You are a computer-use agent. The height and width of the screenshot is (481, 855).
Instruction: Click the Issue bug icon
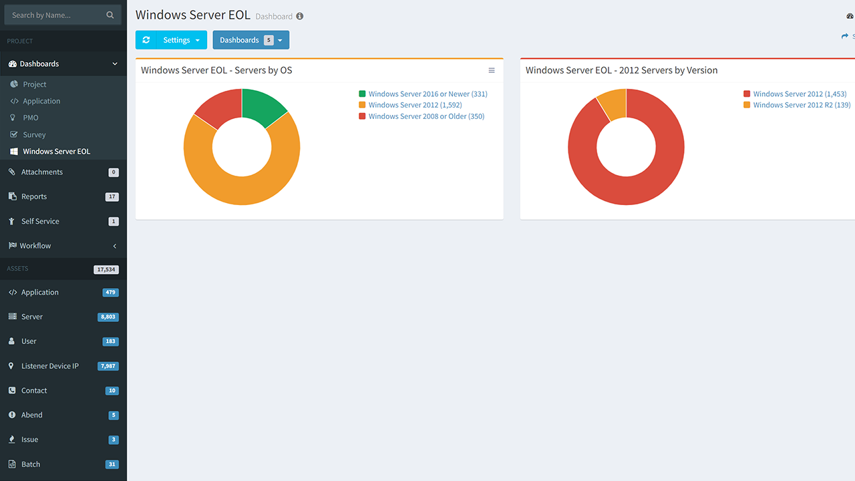click(x=12, y=440)
